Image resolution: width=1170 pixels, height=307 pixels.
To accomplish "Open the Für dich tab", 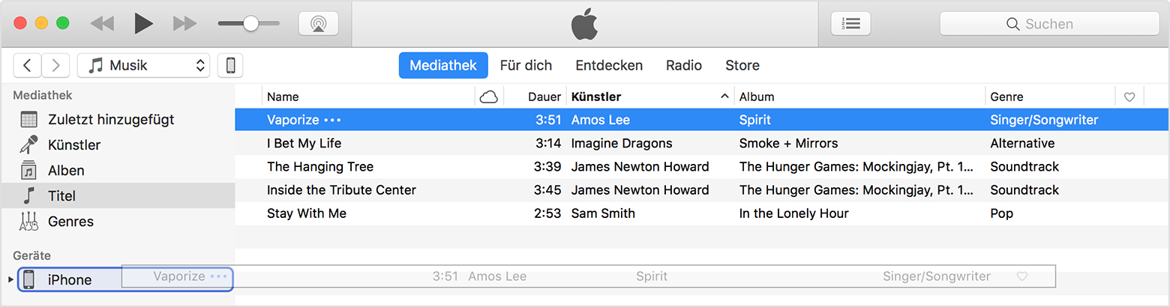I will tap(526, 65).
